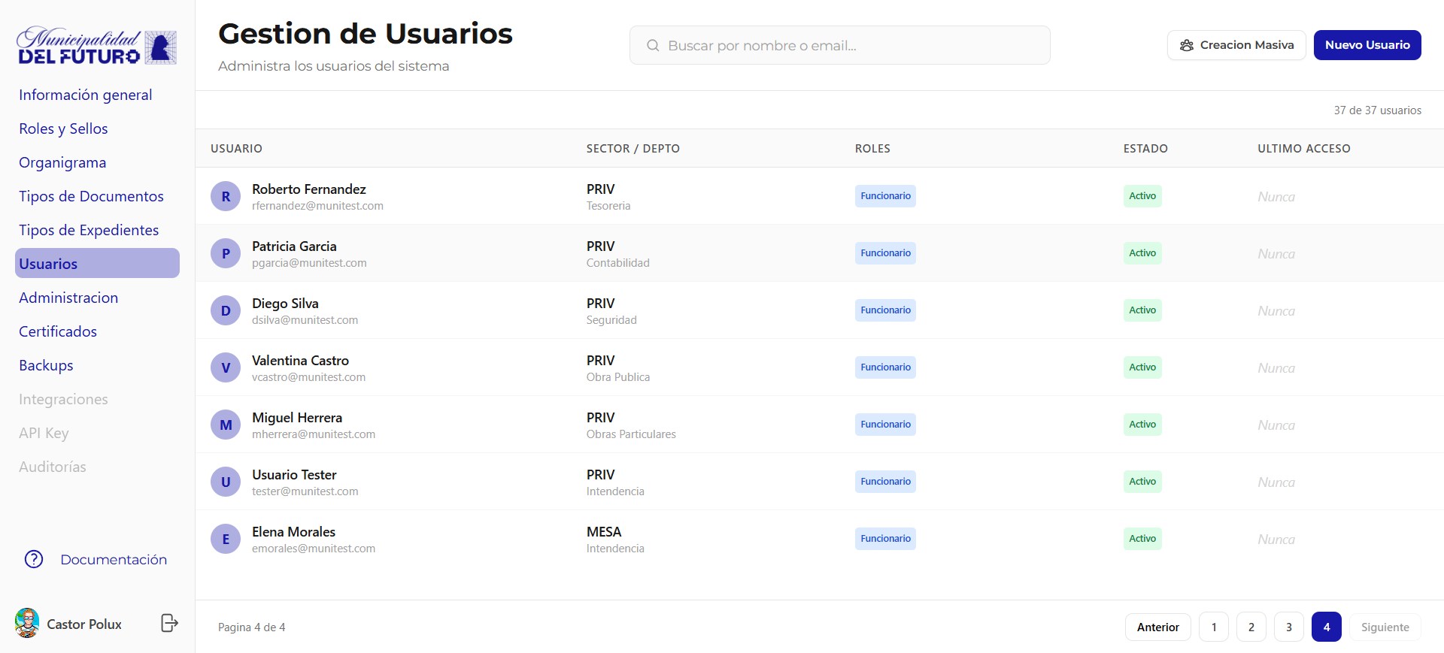The height and width of the screenshot is (653, 1444).
Task: Navigate to Organigrama section
Action: point(62,162)
